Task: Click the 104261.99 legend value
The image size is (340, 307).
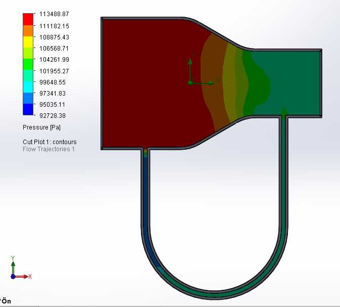Action: pos(54,60)
